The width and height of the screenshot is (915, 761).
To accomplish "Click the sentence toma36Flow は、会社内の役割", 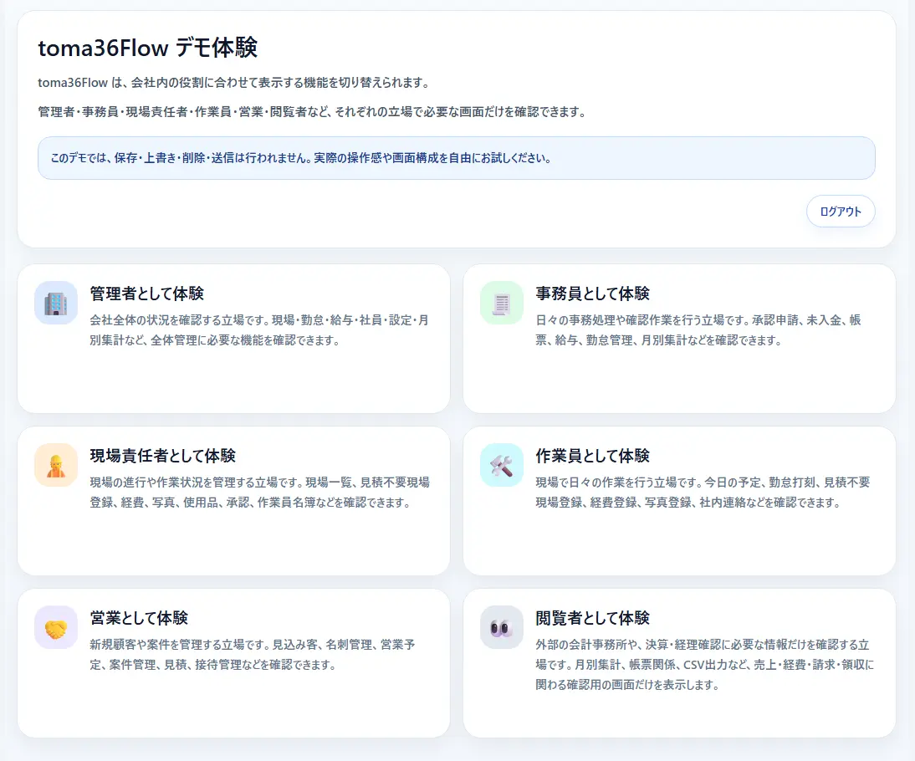I will pos(234,83).
